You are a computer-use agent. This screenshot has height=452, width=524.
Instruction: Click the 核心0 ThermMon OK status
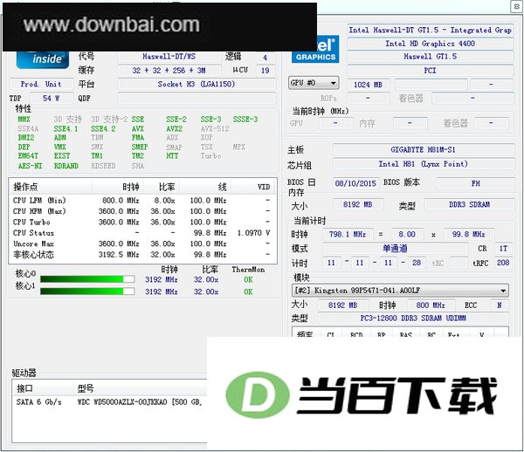point(248,279)
